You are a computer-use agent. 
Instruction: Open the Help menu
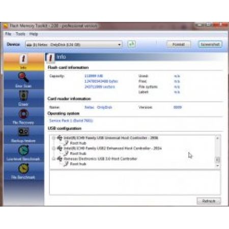pos(34,34)
